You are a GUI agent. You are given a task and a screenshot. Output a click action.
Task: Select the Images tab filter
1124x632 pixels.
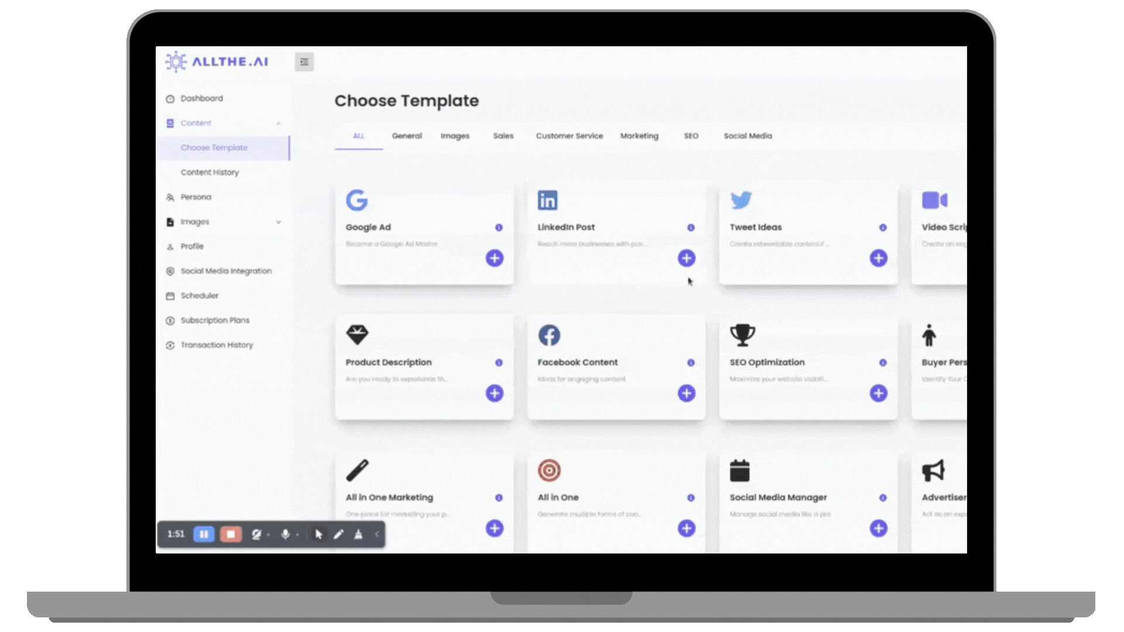click(455, 136)
